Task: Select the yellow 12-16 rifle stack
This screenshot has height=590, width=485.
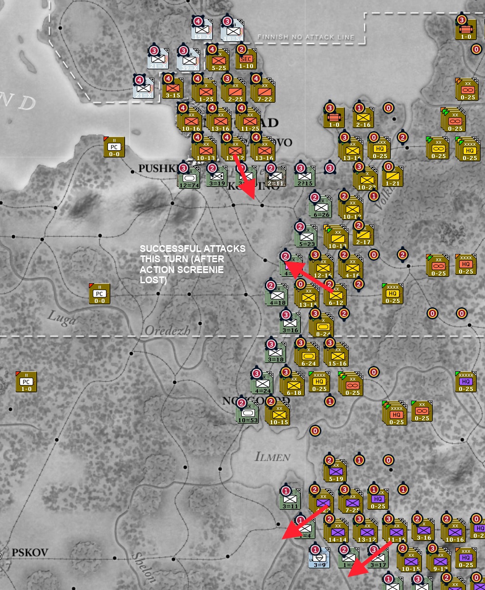Action: point(322,266)
